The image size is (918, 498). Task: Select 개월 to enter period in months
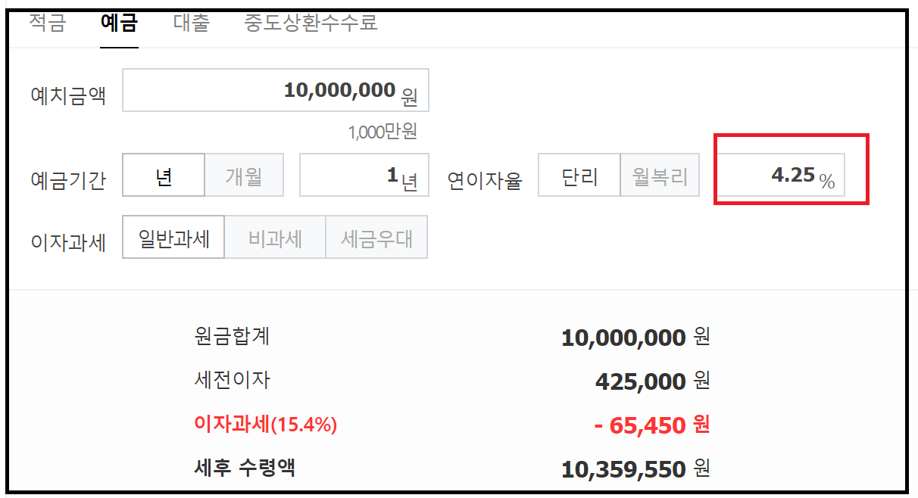(244, 175)
